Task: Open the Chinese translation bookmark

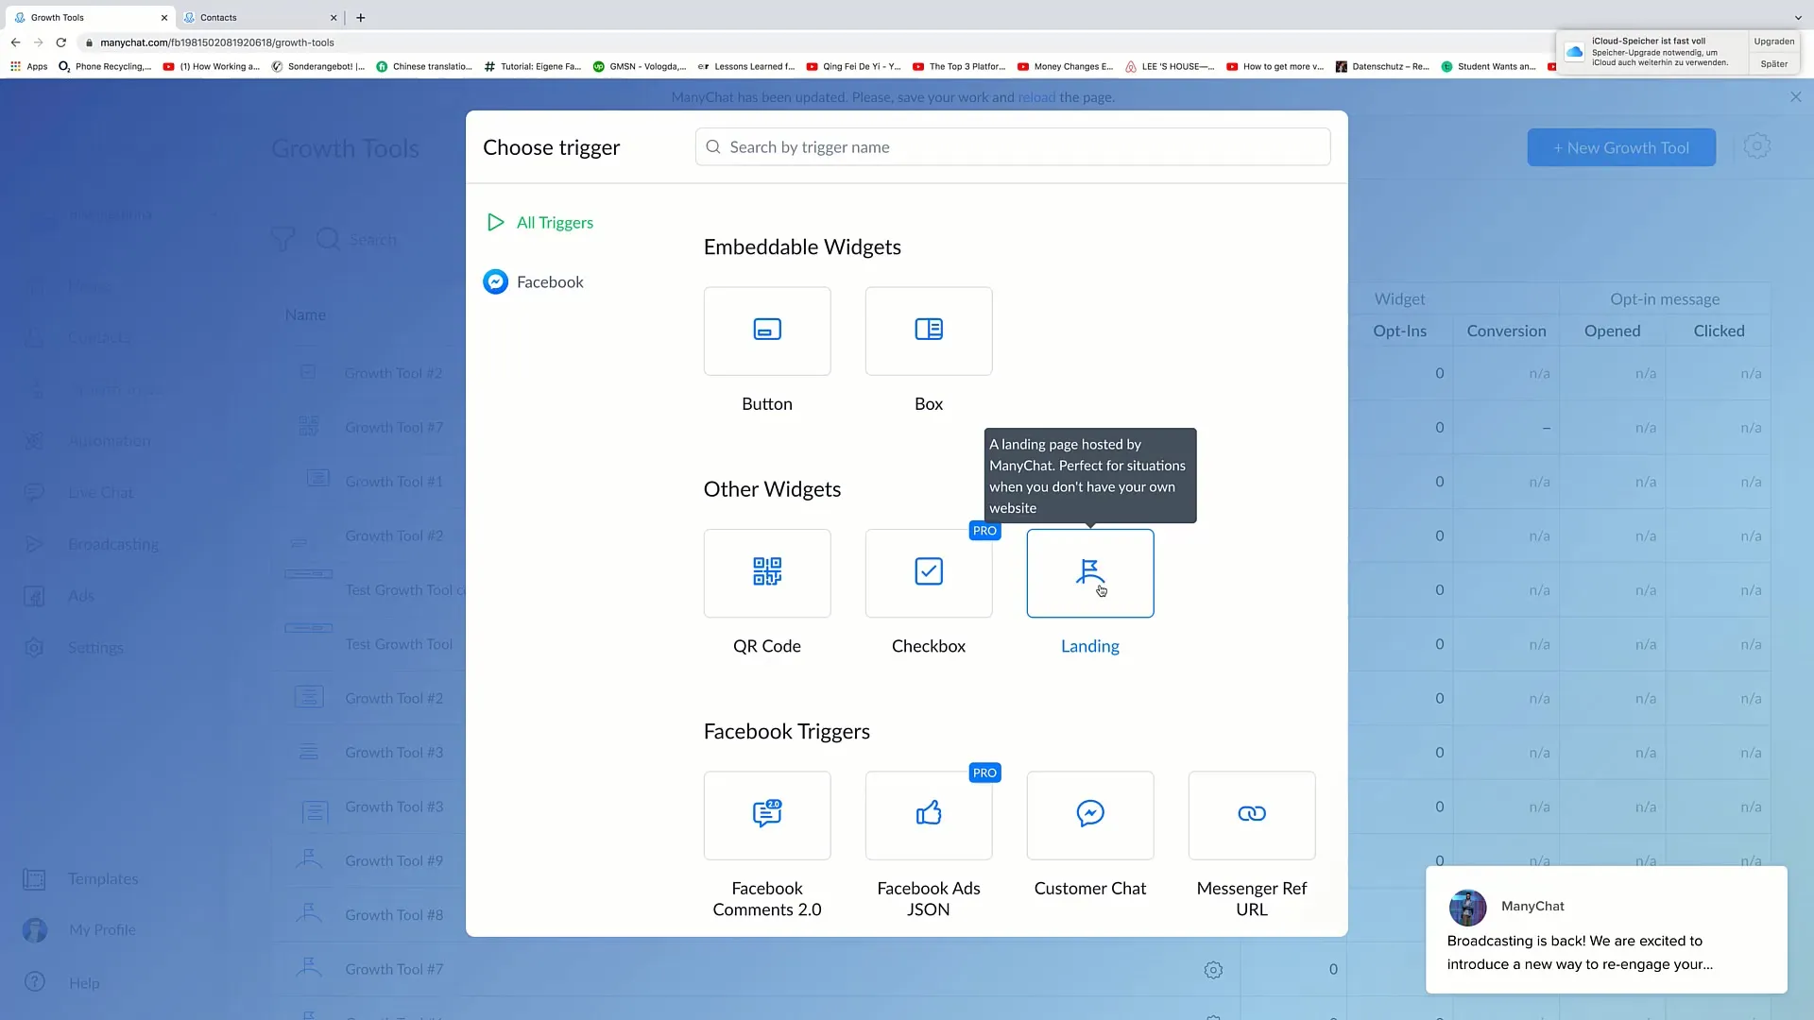Action: coord(424,67)
